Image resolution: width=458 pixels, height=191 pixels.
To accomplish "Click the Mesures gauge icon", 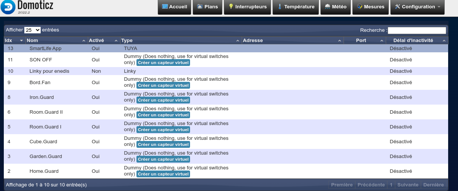I will coord(360,7).
